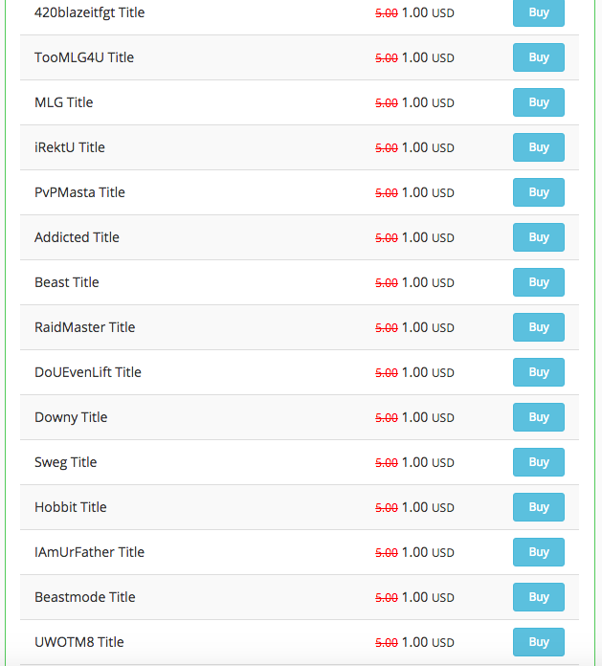This screenshot has width=602, height=666.
Task: Purchase the UWOTM8 Title
Action: 538,642
